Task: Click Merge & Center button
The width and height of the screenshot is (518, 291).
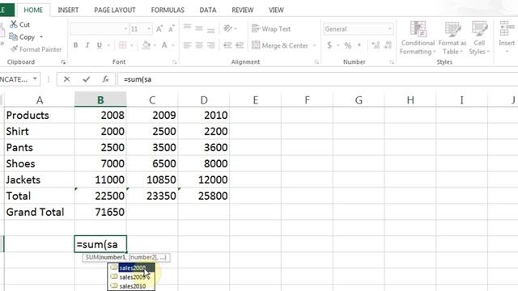Action: [280, 45]
